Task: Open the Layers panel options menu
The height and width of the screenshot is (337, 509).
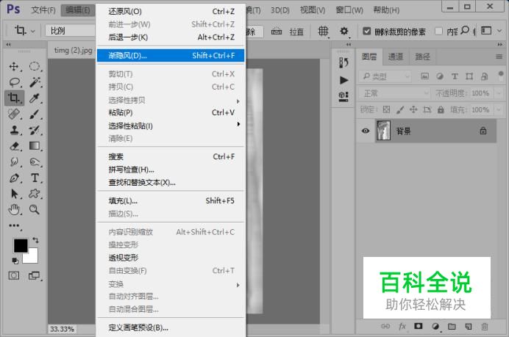Action: tap(499, 57)
